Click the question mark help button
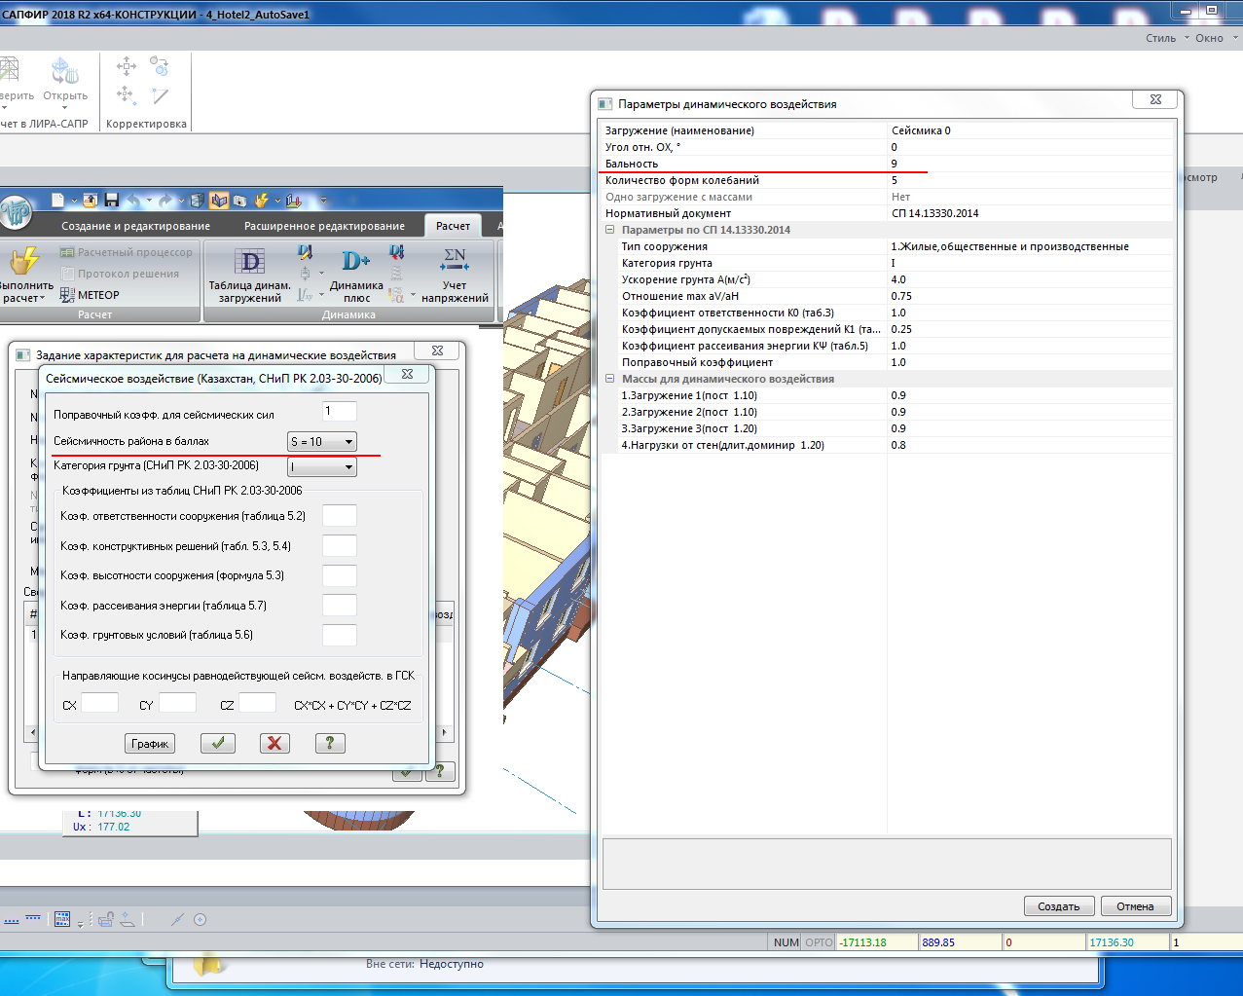 [x=330, y=743]
